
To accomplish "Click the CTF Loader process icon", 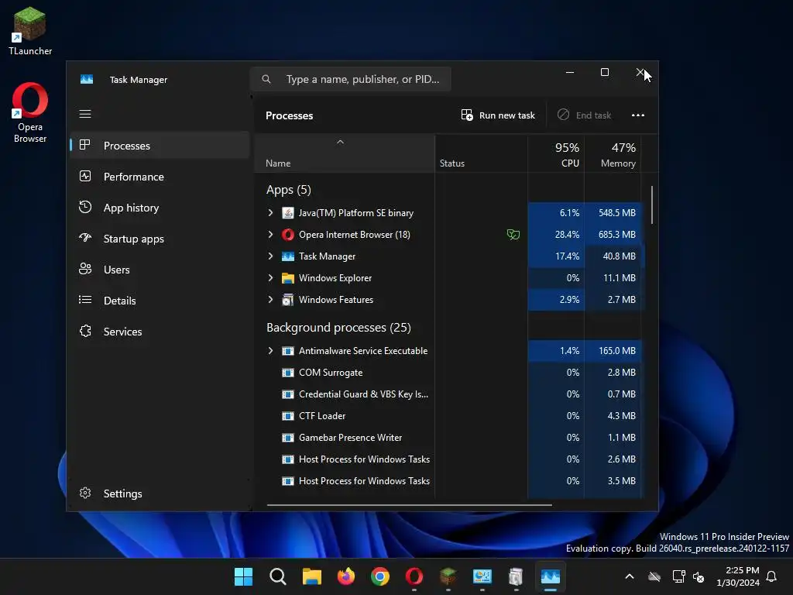I will [288, 416].
